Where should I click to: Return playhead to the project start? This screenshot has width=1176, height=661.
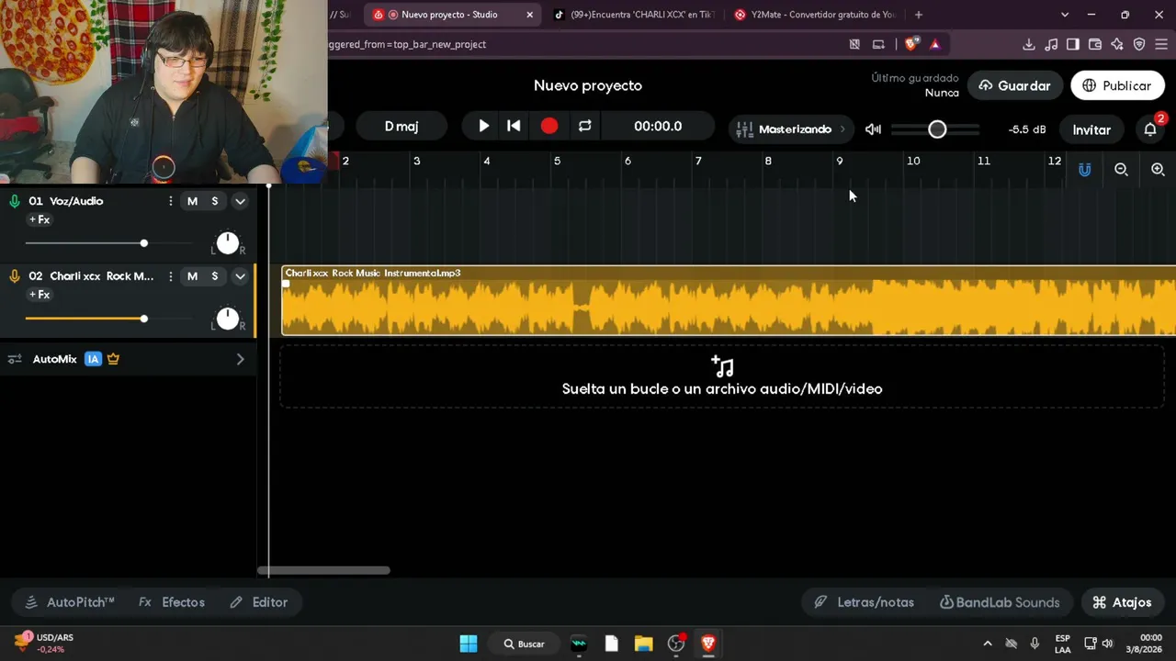tap(514, 126)
